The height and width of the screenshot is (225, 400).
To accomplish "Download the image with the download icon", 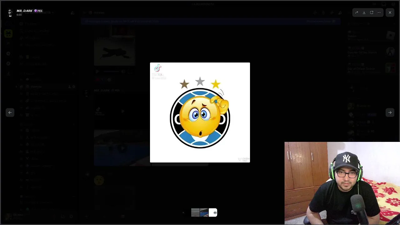I will [364, 12].
